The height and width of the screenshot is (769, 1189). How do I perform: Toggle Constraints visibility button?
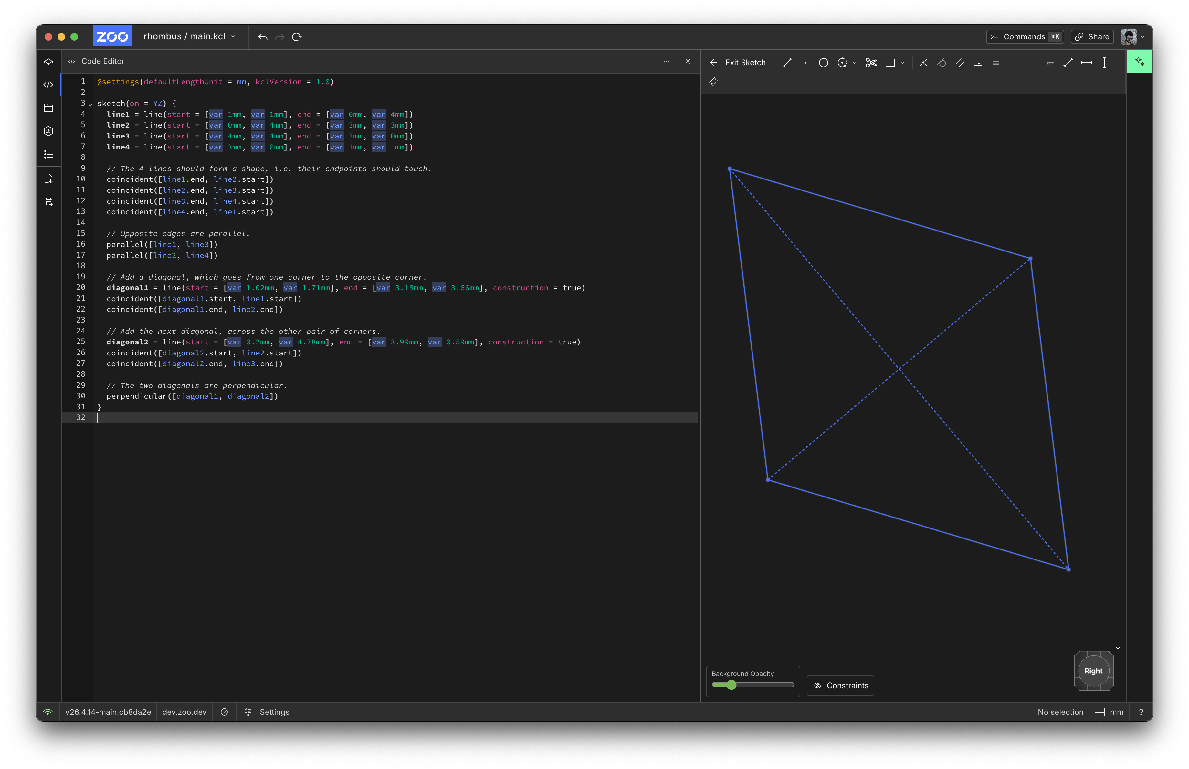[x=840, y=686]
